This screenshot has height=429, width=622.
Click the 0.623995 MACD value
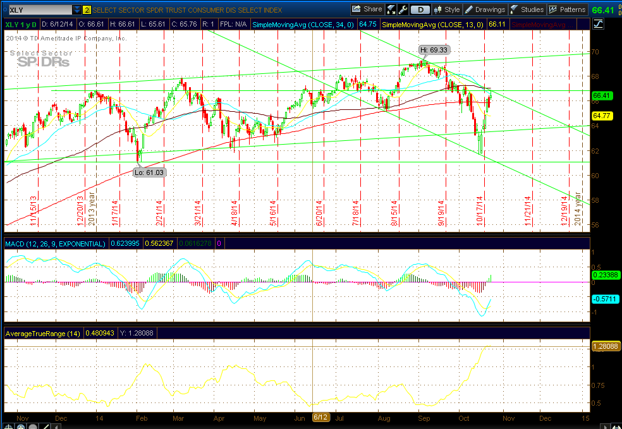pyautogui.click(x=125, y=243)
